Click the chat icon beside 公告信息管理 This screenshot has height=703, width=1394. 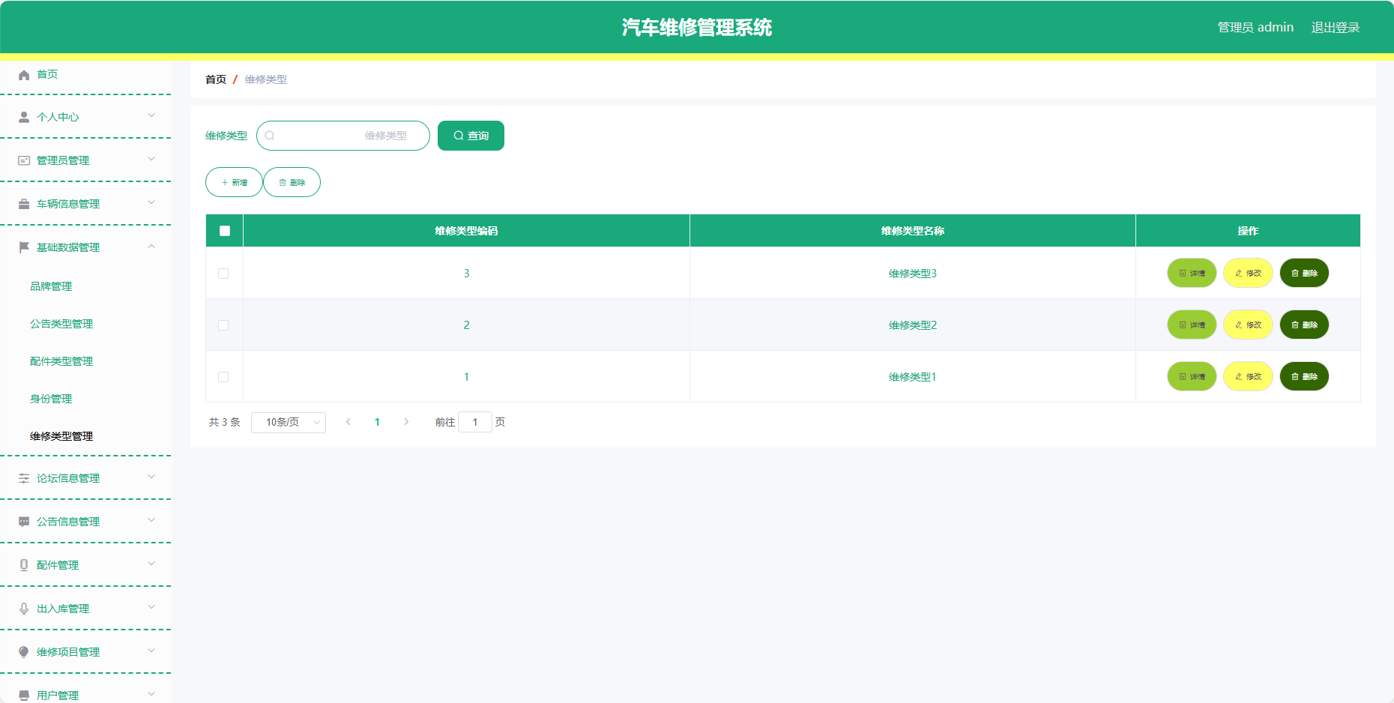pyautogui.click(x=24, y=522)
